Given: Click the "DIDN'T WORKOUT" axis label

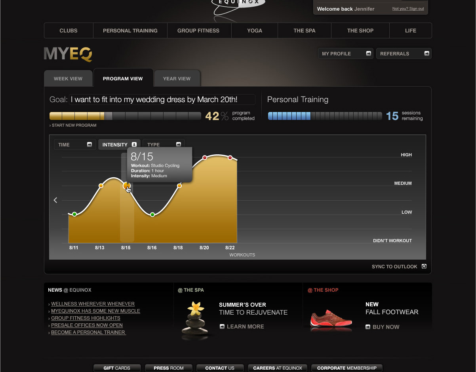Looking at the screenshot, I should 392,241.
